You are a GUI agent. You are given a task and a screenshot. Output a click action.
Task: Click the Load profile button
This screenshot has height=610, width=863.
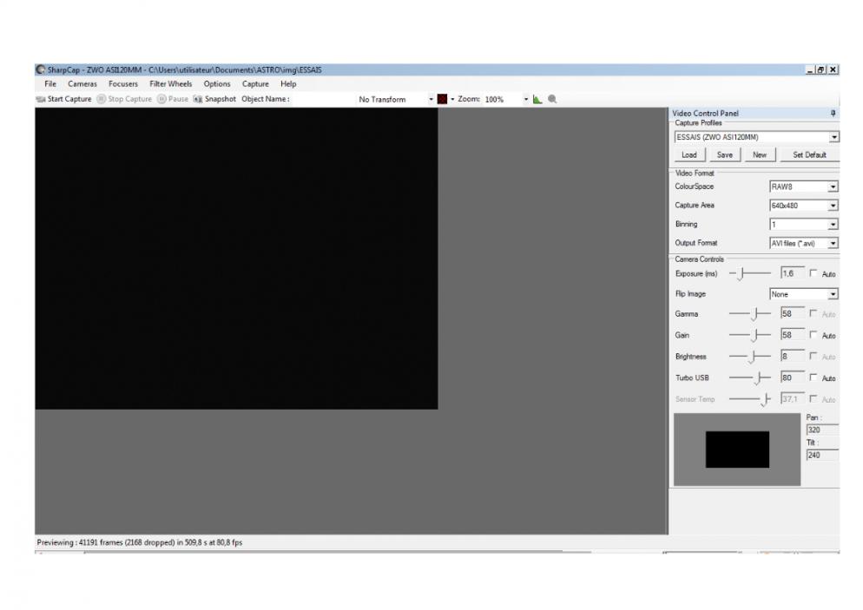tap(689, 155)
